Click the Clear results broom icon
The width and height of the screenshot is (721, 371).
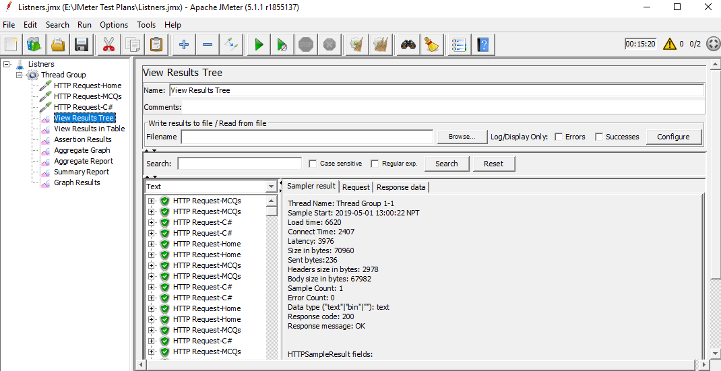(x=357, y=44)
